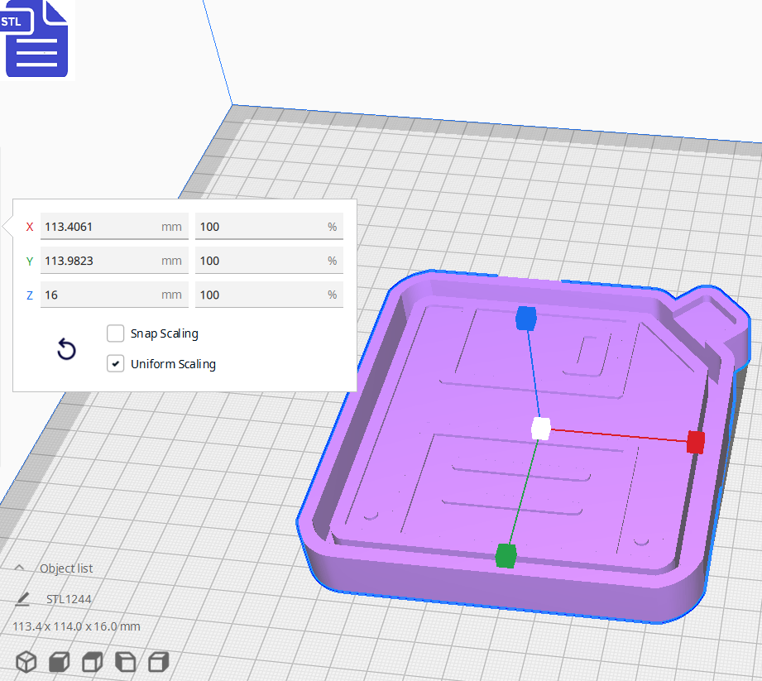This screenshot has height=681, width=762.
Task: Select the isometric view cube icon
Action: (x=26, y=661)
